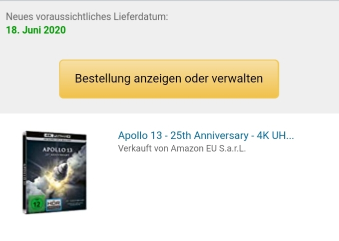The width and height of the screenshot is (339, 241).
Task: Click the green FSK 12 rating badge on the cover
Action: click(36, 203)
